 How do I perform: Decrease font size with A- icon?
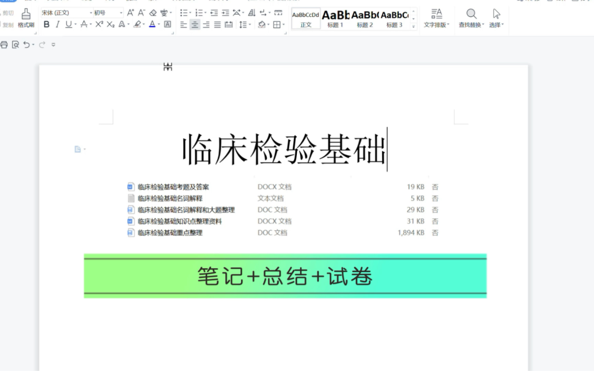pos(141,13)
